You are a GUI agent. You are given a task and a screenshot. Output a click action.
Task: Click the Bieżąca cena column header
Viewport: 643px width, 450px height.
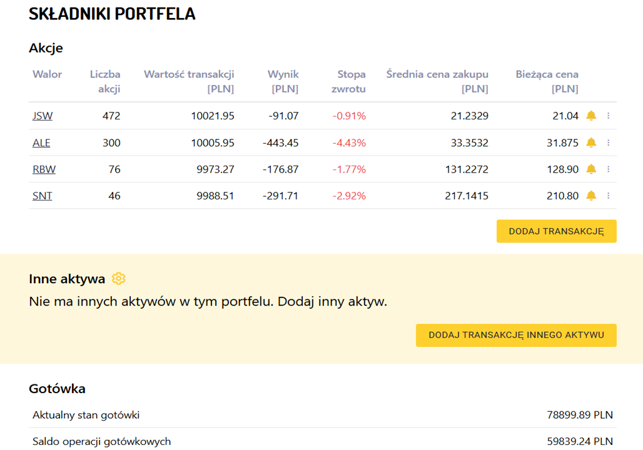[x=547, y=81]
